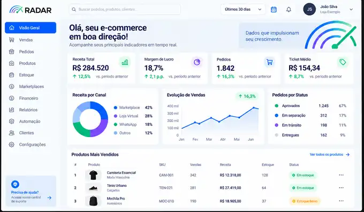The image size is (364, 212).
Task: Click the arrow in the help card
Action: click(49, 198)
